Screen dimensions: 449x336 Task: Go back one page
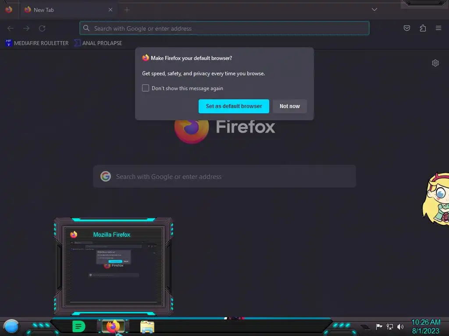point(11,28)
